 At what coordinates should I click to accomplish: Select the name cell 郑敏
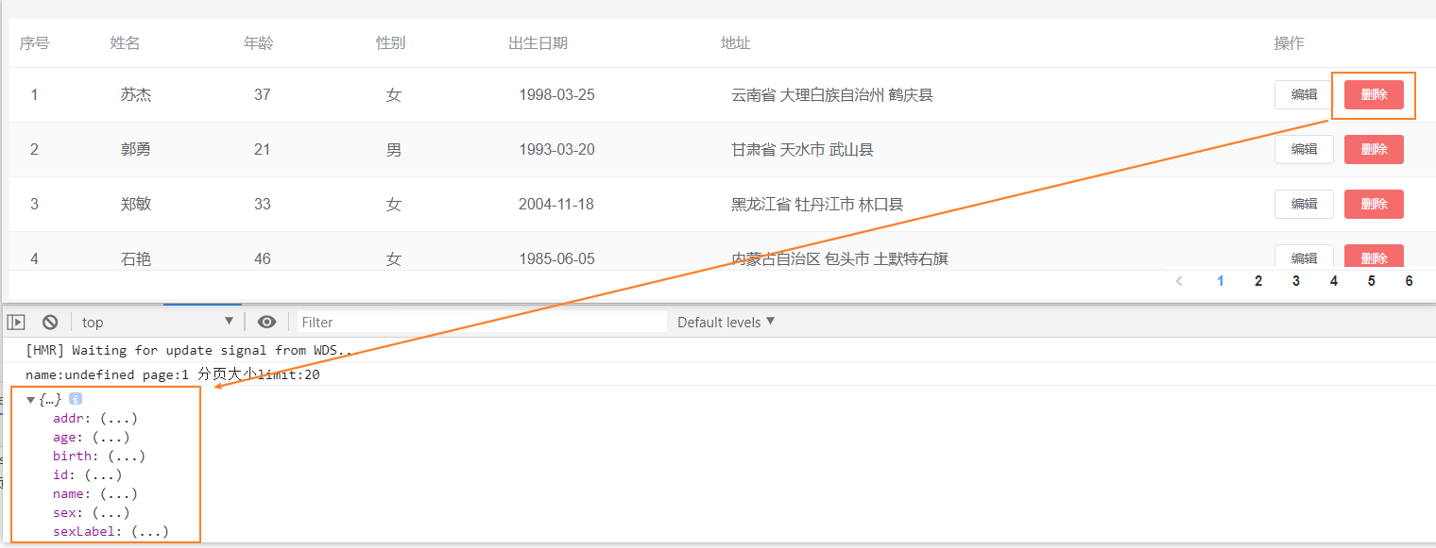pos(136,204)
